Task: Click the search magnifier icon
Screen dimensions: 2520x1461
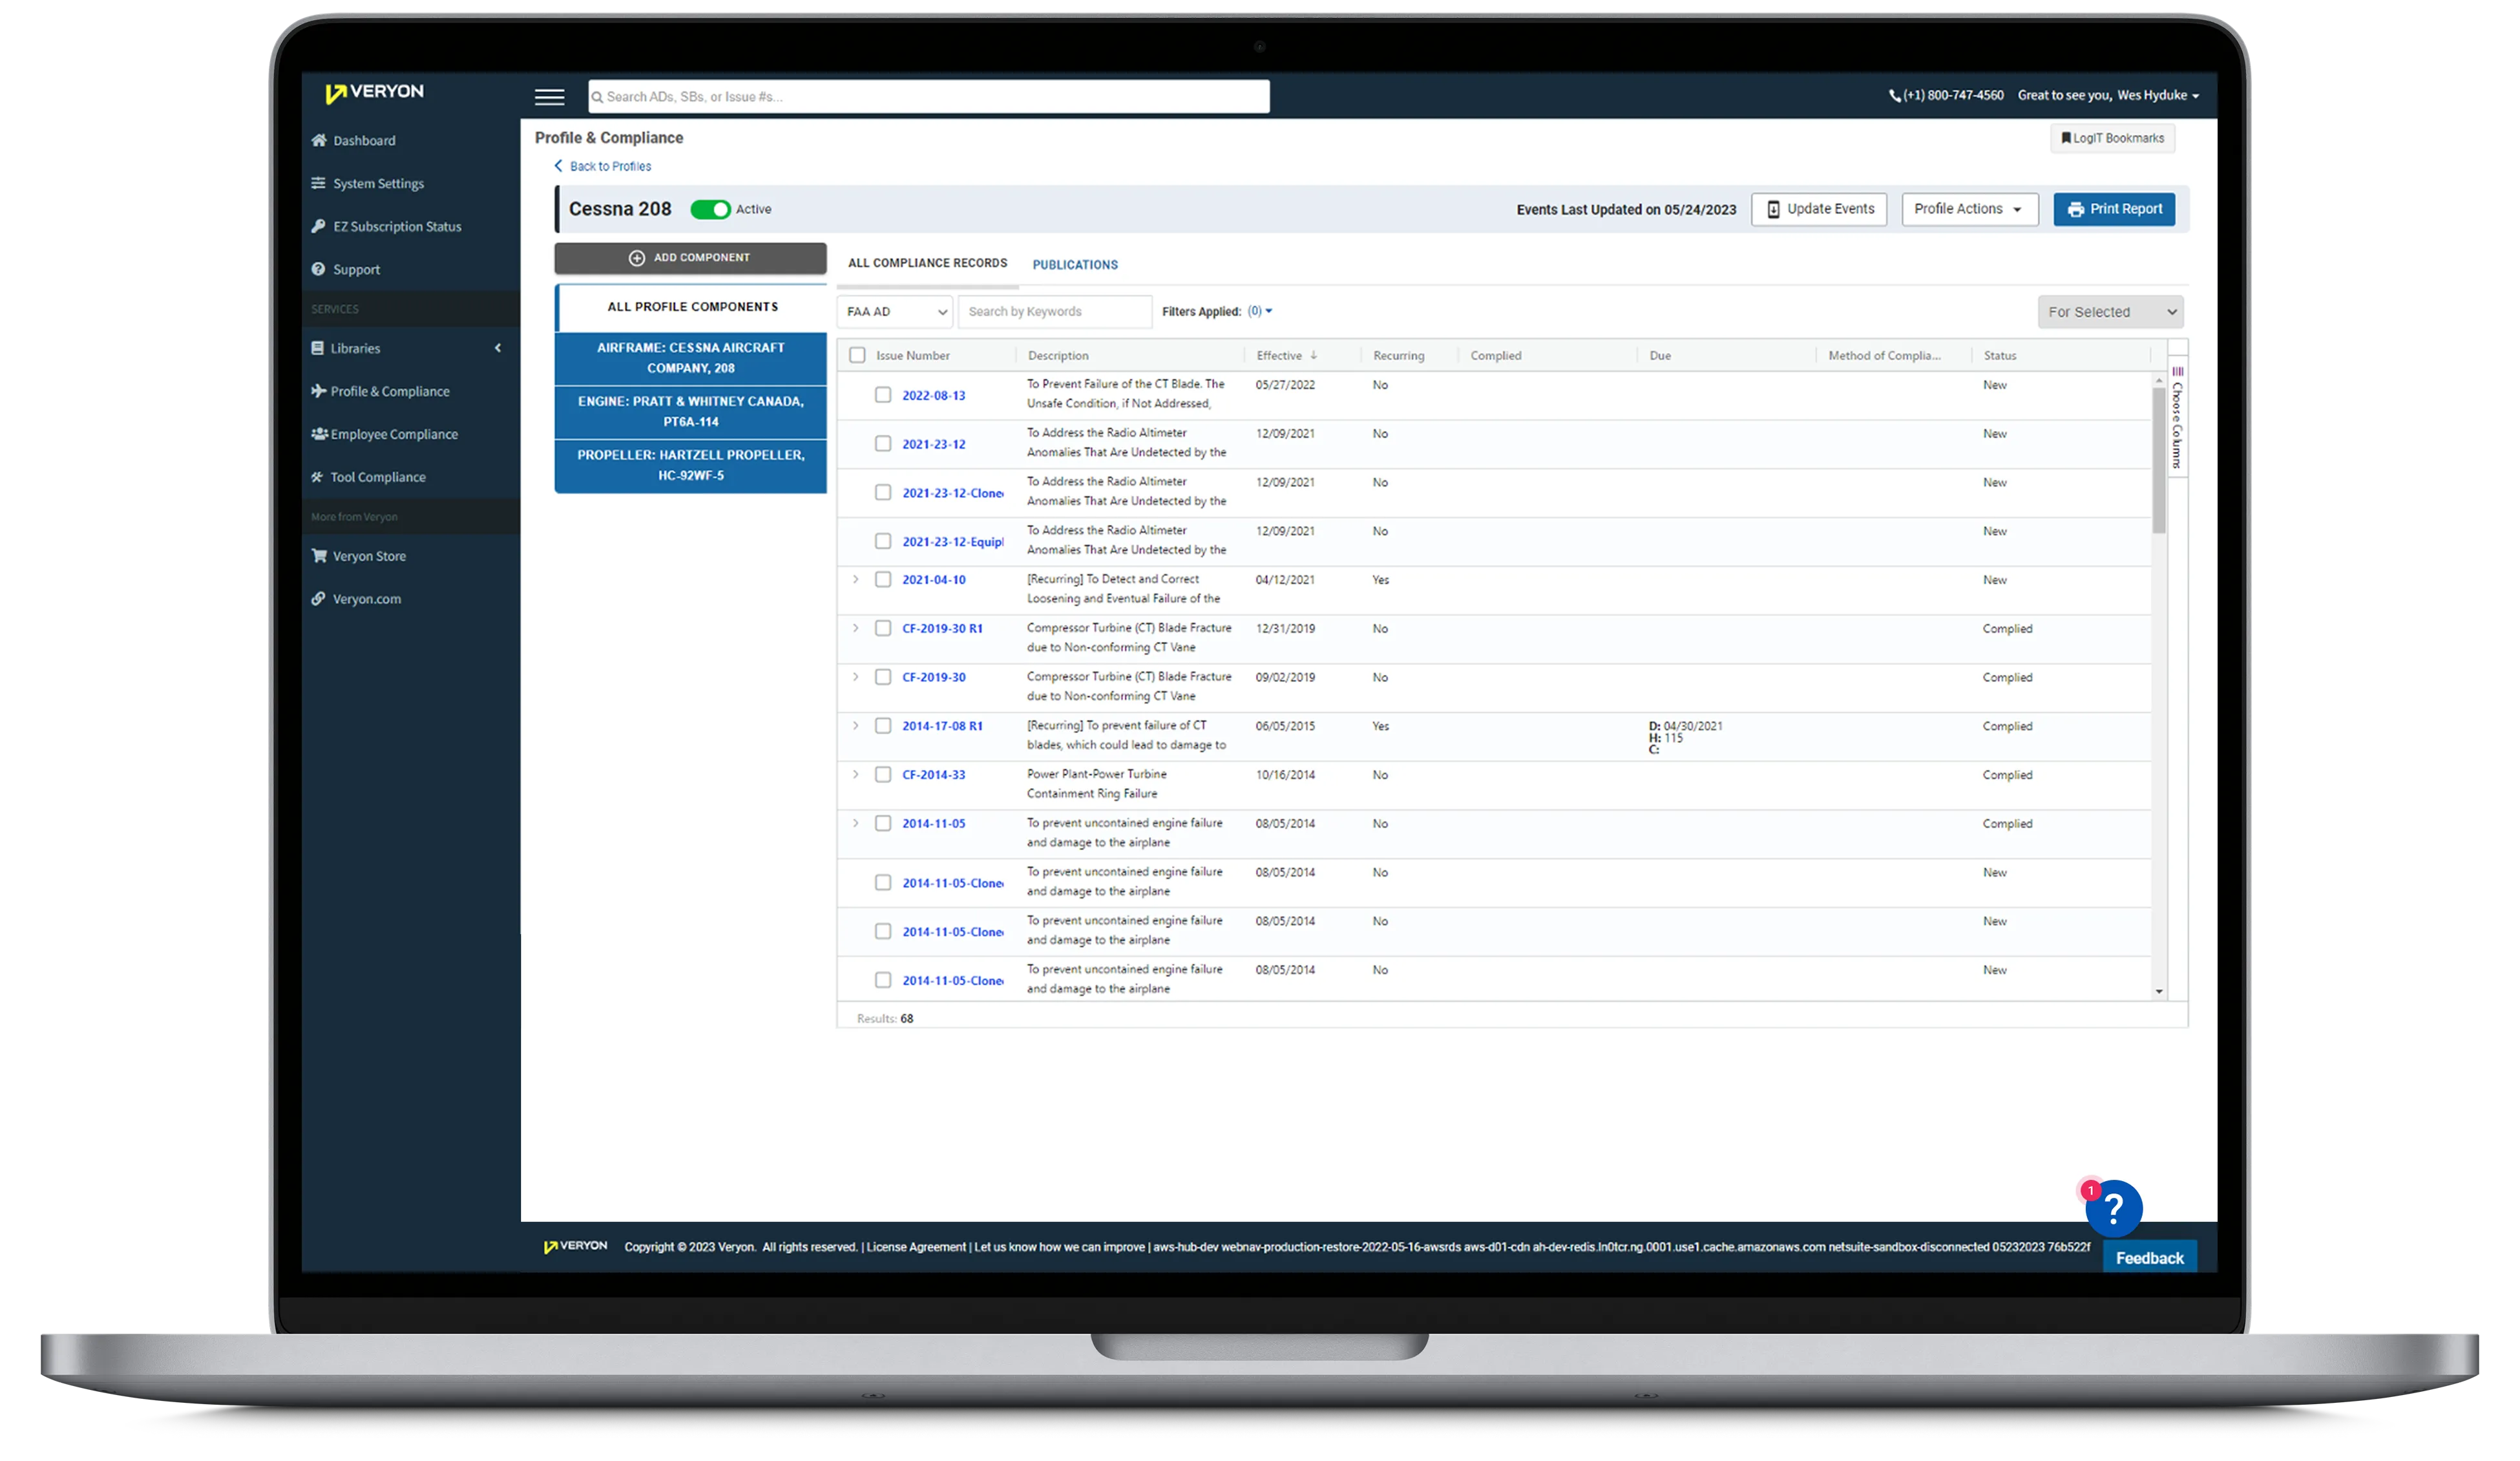Action: coord(597,97)
